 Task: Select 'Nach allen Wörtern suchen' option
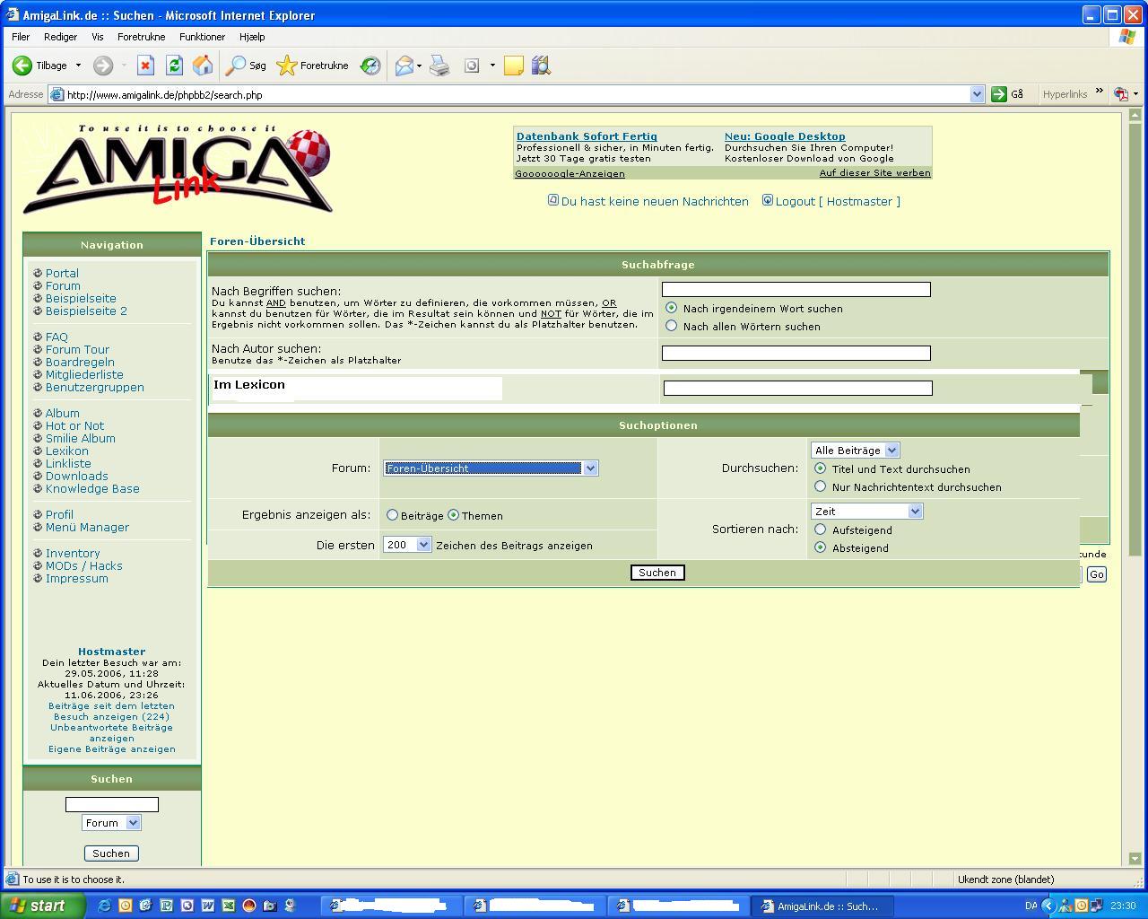click(671, 326)
